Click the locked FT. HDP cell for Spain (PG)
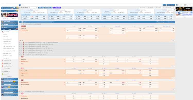 74,59
